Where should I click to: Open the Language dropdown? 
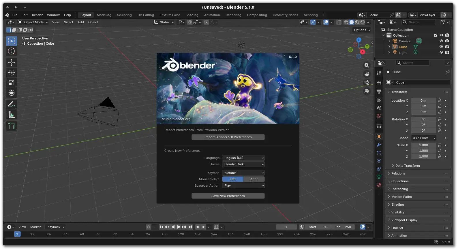(243, 158)
